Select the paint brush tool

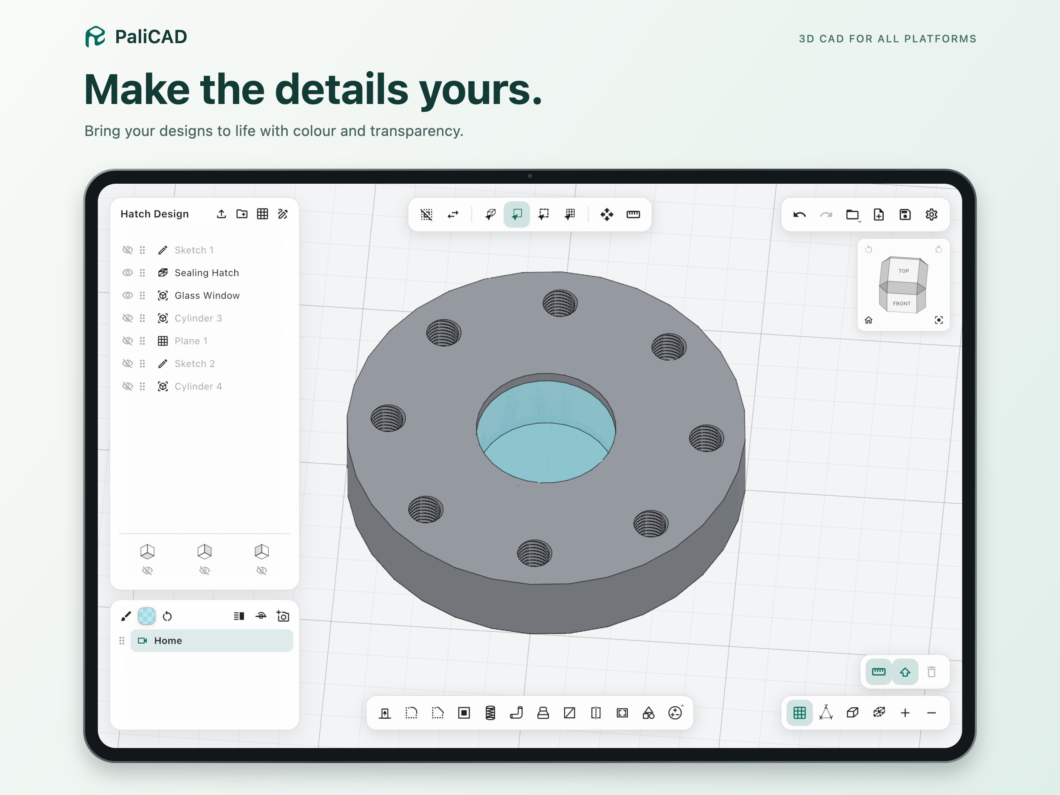click(126, 616)
